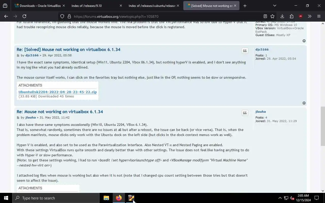
Task: Open muted volume tray icon
Action: tap(292, 198)
